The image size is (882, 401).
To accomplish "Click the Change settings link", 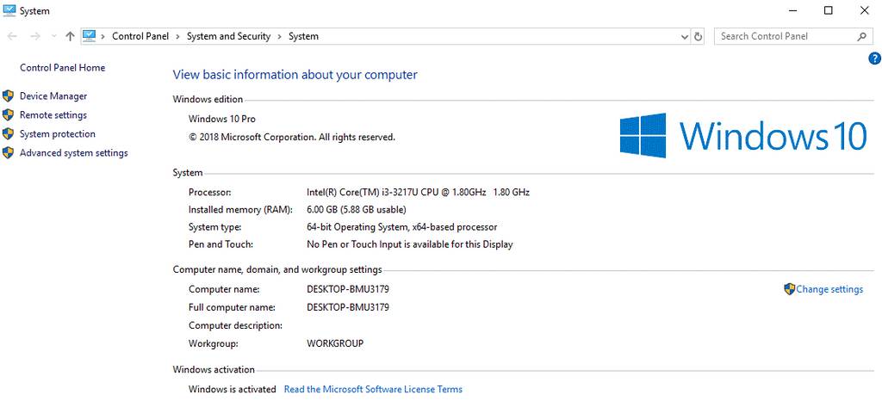I will point(829,289).
